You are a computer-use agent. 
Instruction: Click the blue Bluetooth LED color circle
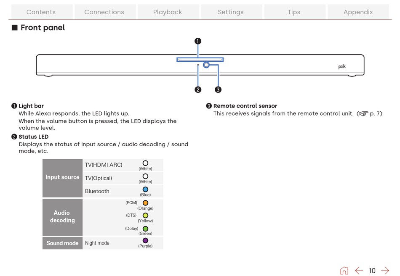coord(145,189)
